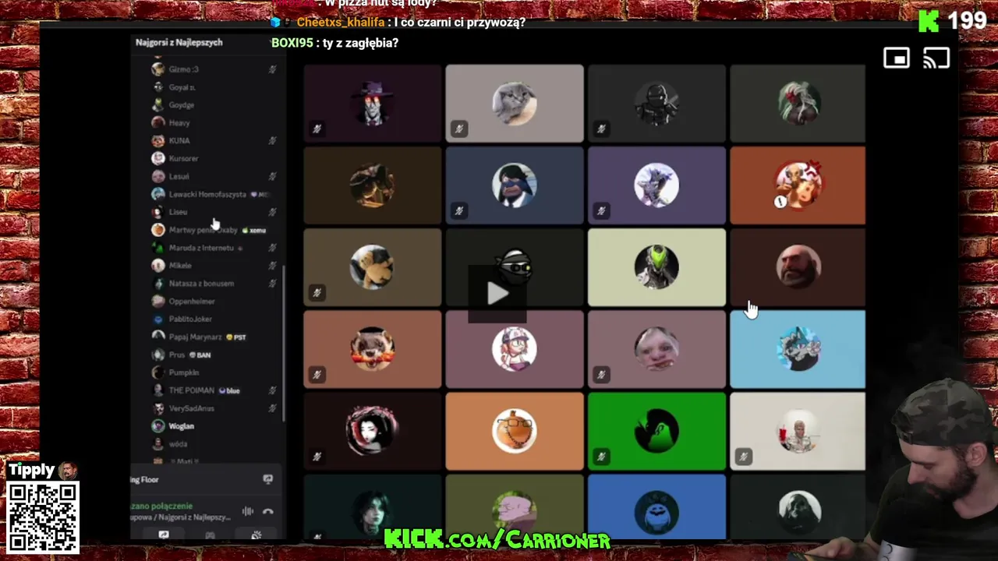Click muted mic icon on geisha avatar tile
This screenshot has height=561, width=998.
pyautogui.click(x=317, y=457)
